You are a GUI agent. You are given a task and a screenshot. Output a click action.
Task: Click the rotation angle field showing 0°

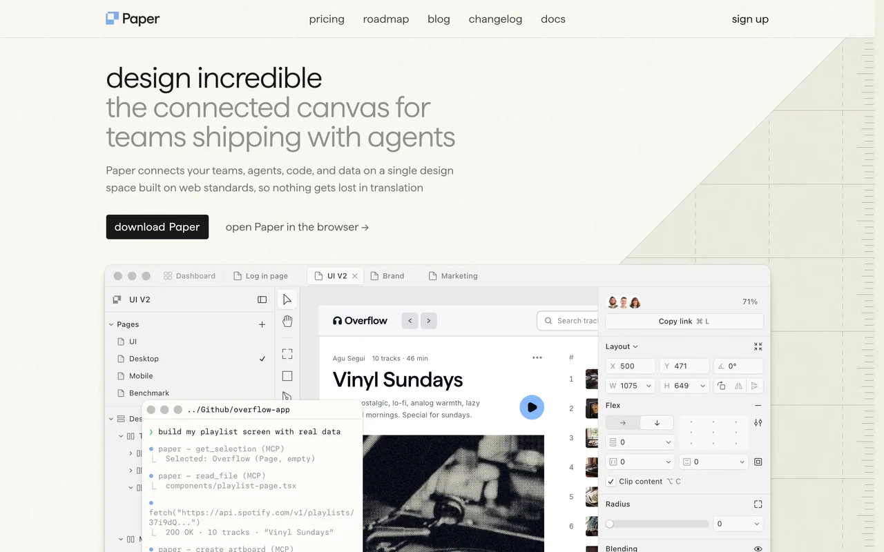738,366
